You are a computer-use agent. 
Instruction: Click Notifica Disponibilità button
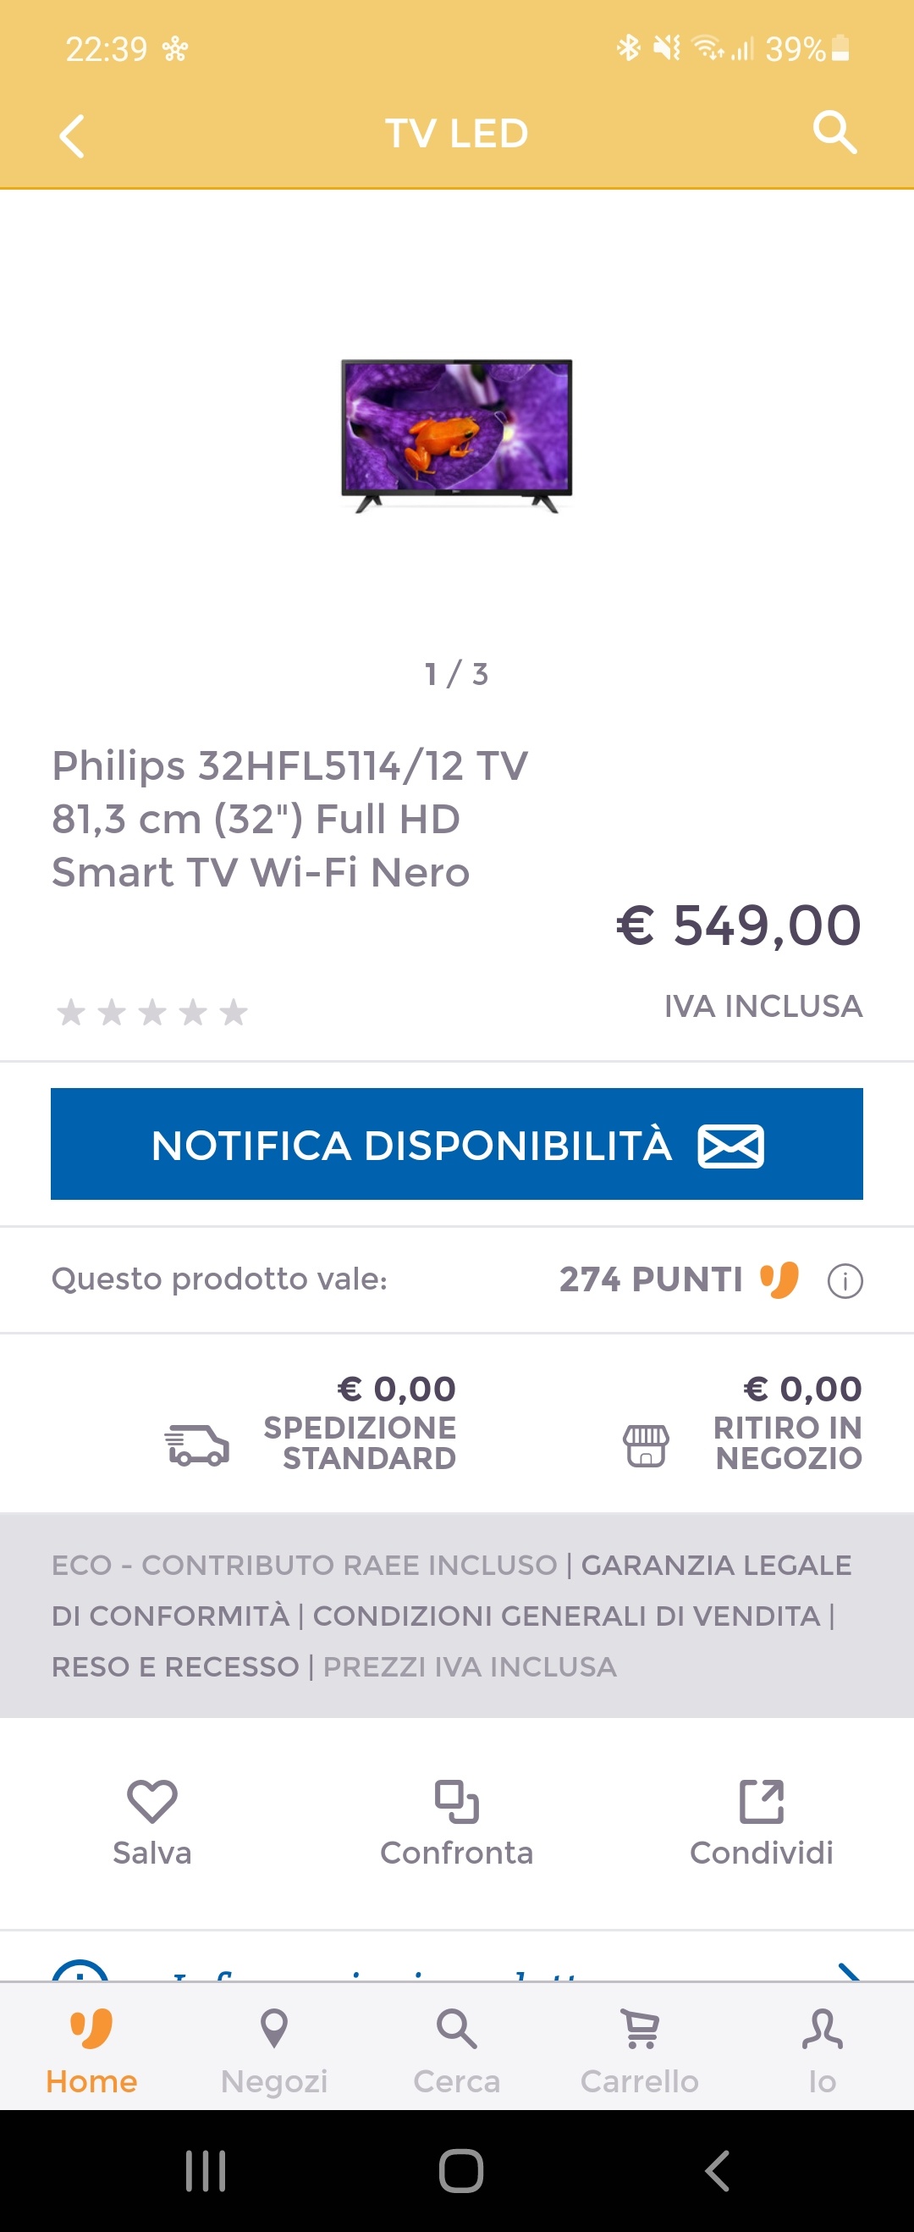click(x=456, y=1144)
